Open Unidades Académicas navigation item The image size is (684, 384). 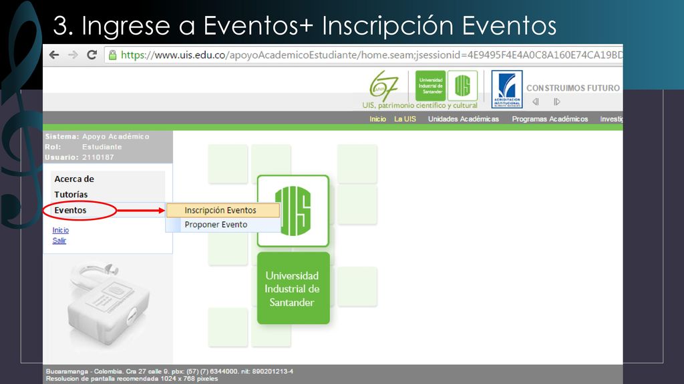pyautogui.click(x=464, y=119)
